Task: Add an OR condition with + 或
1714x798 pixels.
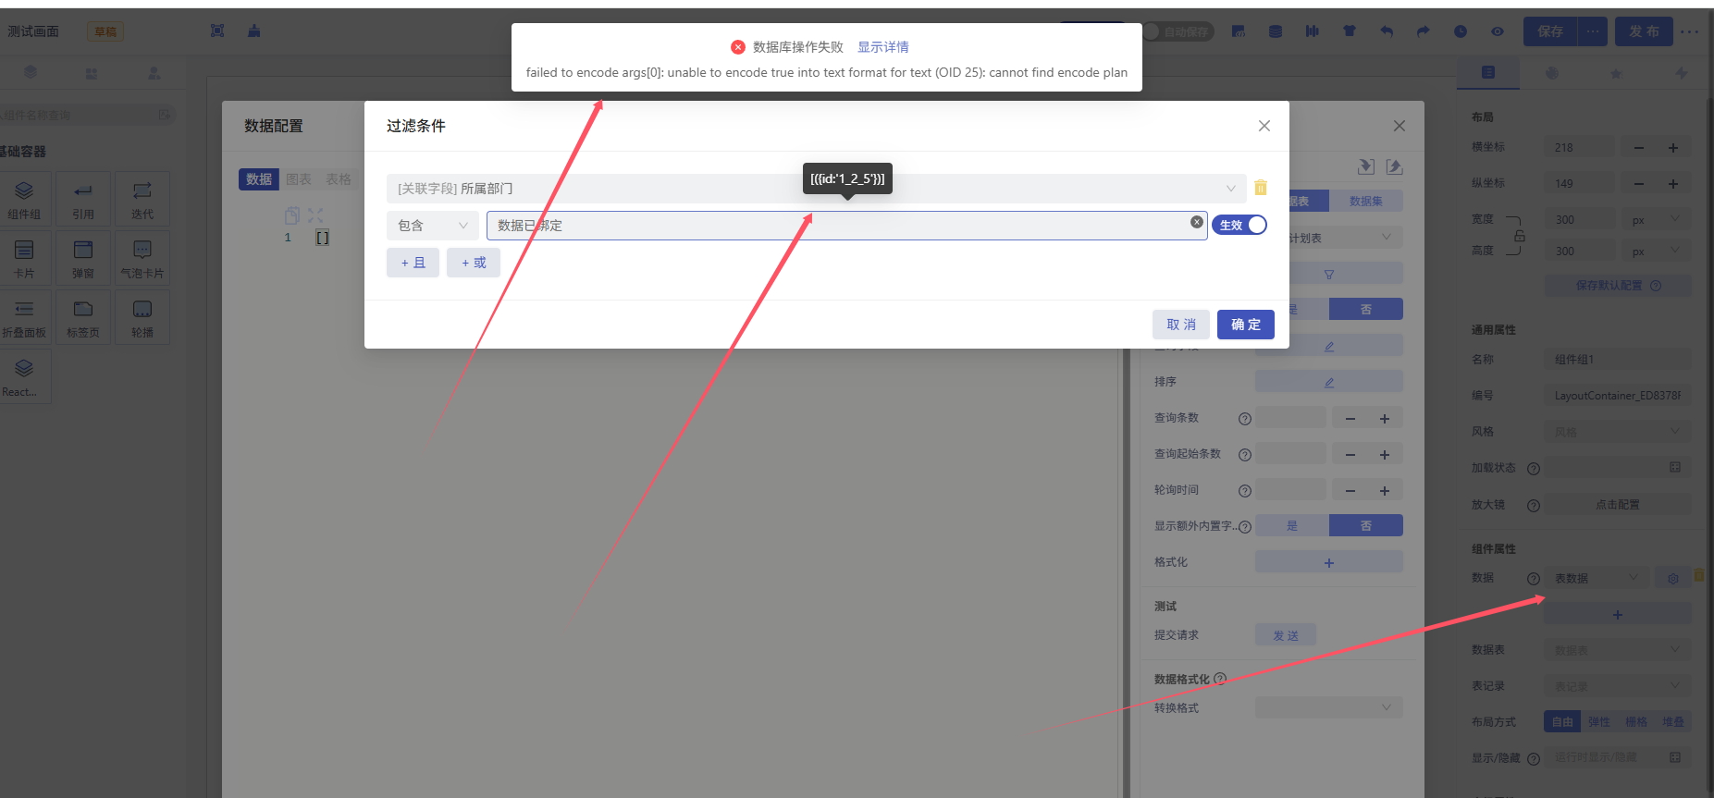Action: click(x=474, y=263)
